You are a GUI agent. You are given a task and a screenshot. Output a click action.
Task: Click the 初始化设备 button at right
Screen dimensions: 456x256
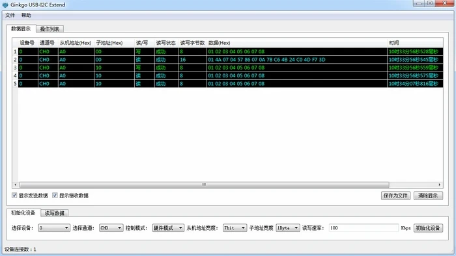pos(428,228)
